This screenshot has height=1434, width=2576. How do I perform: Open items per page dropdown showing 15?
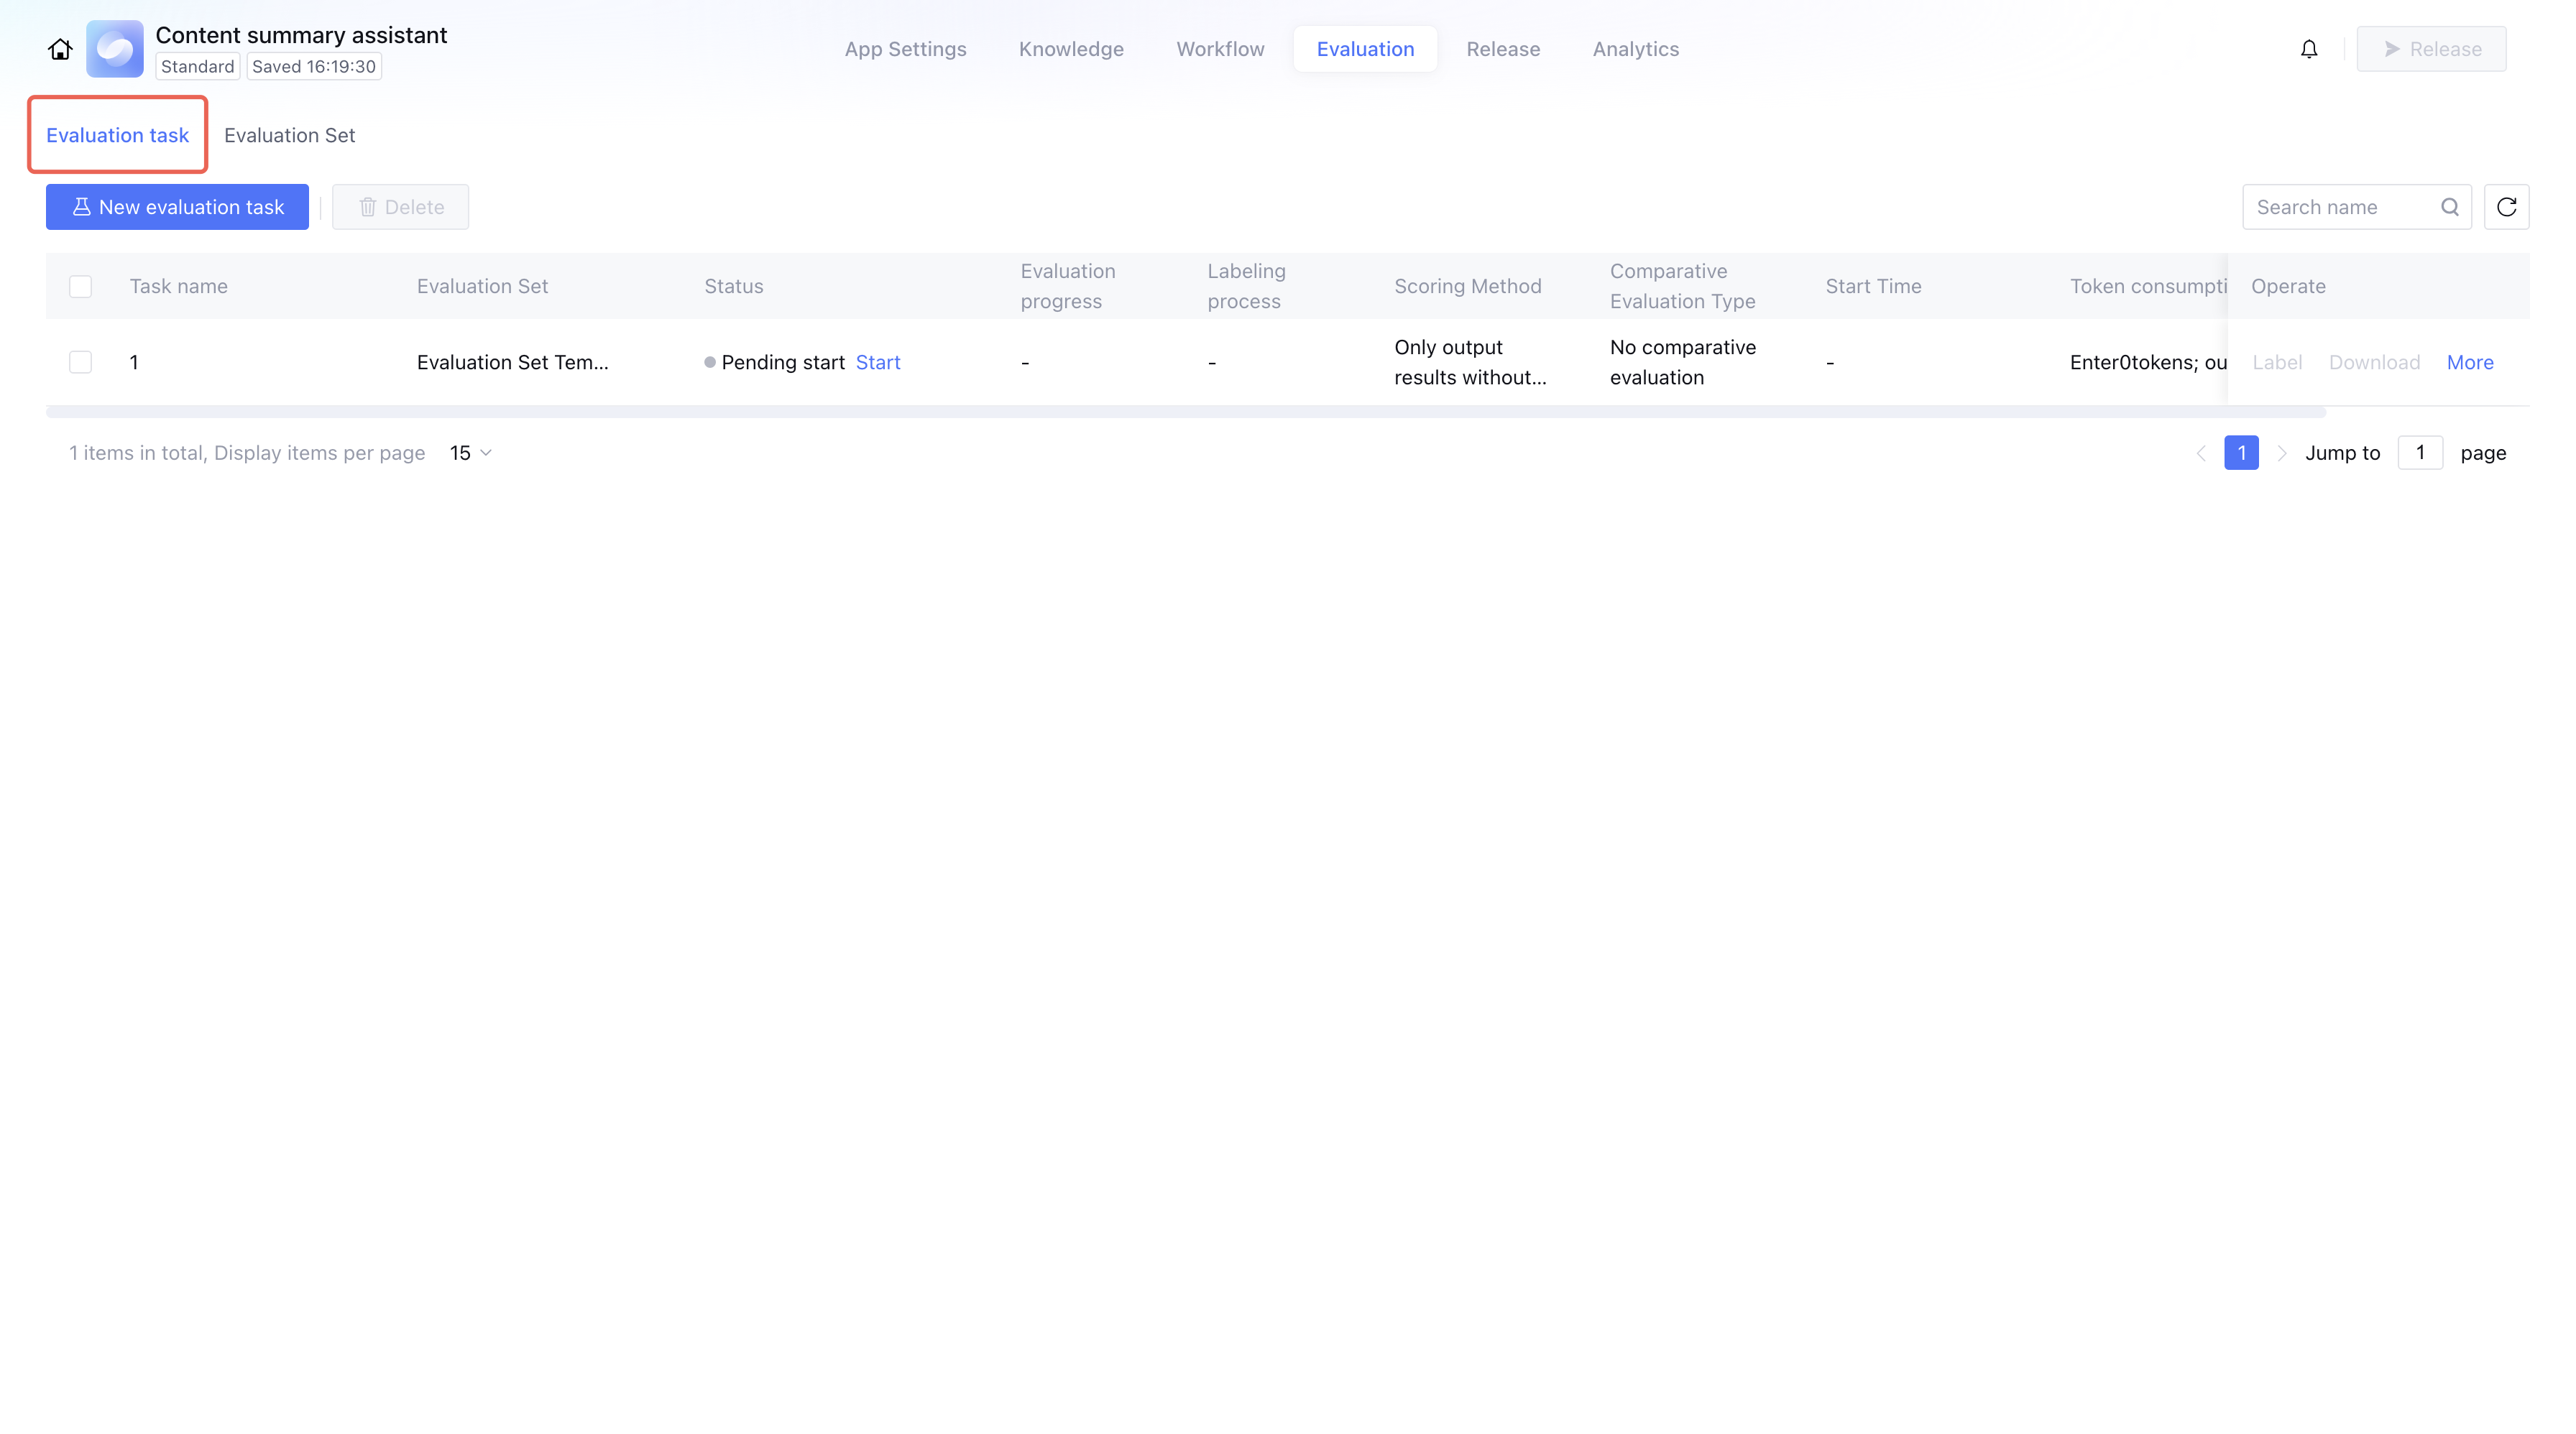coord(470,453)
